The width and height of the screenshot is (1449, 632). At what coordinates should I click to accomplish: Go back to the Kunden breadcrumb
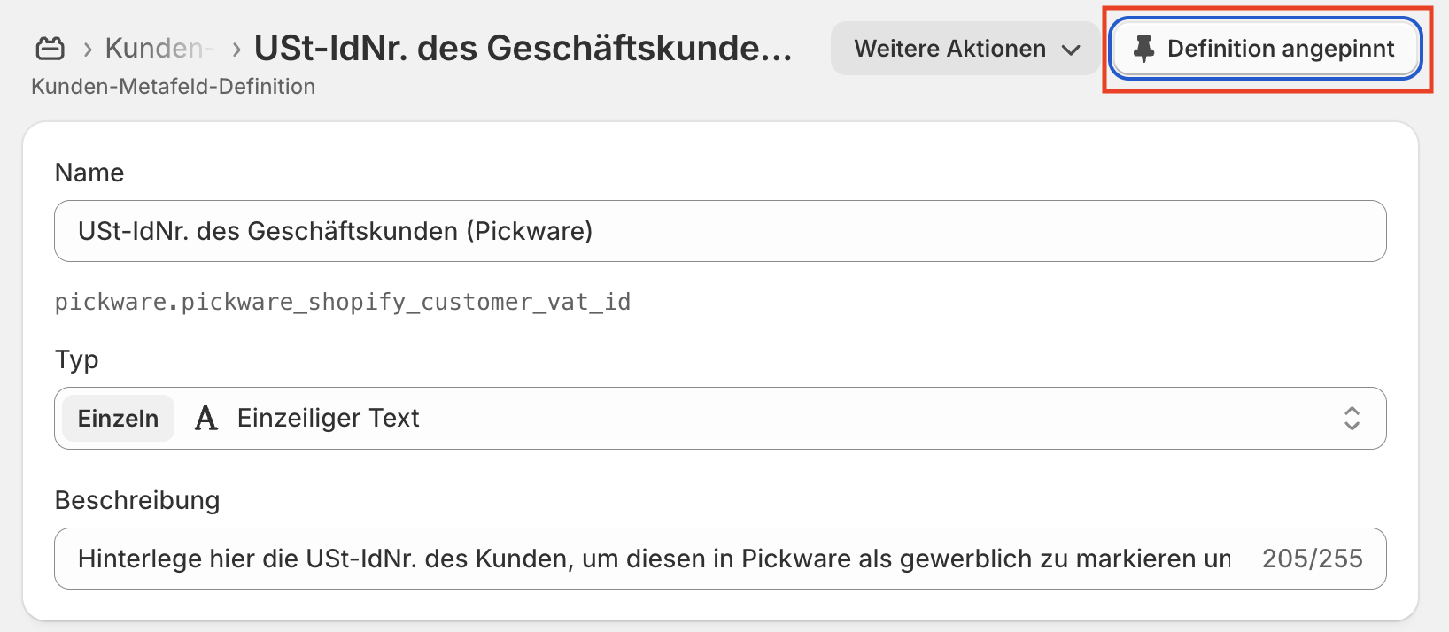click(155, 49)
